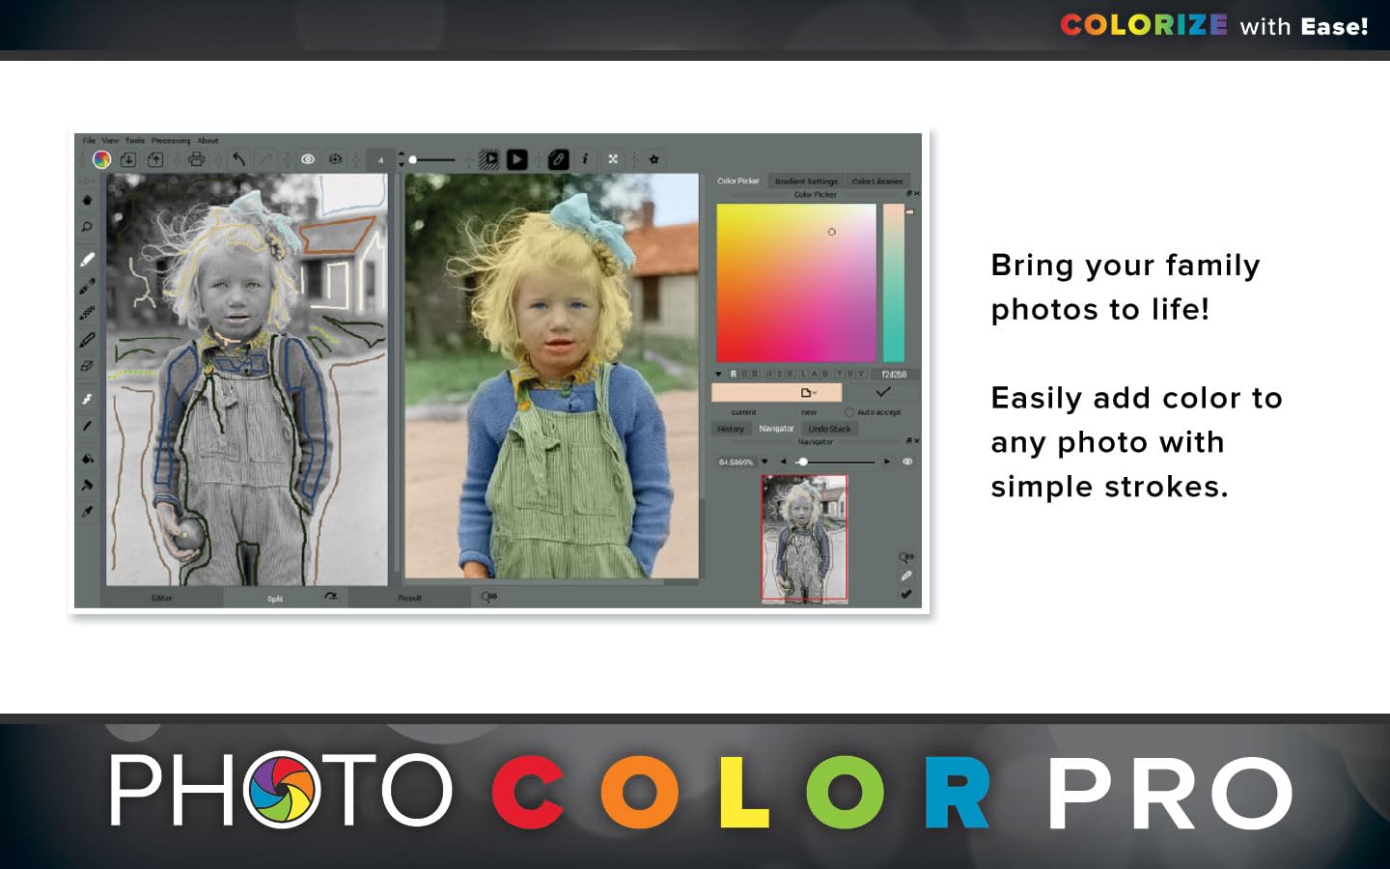Select the Hand pan tool
Viewport: 1390px width, 869px height.
pyautogui.click(x=87, y=200)
